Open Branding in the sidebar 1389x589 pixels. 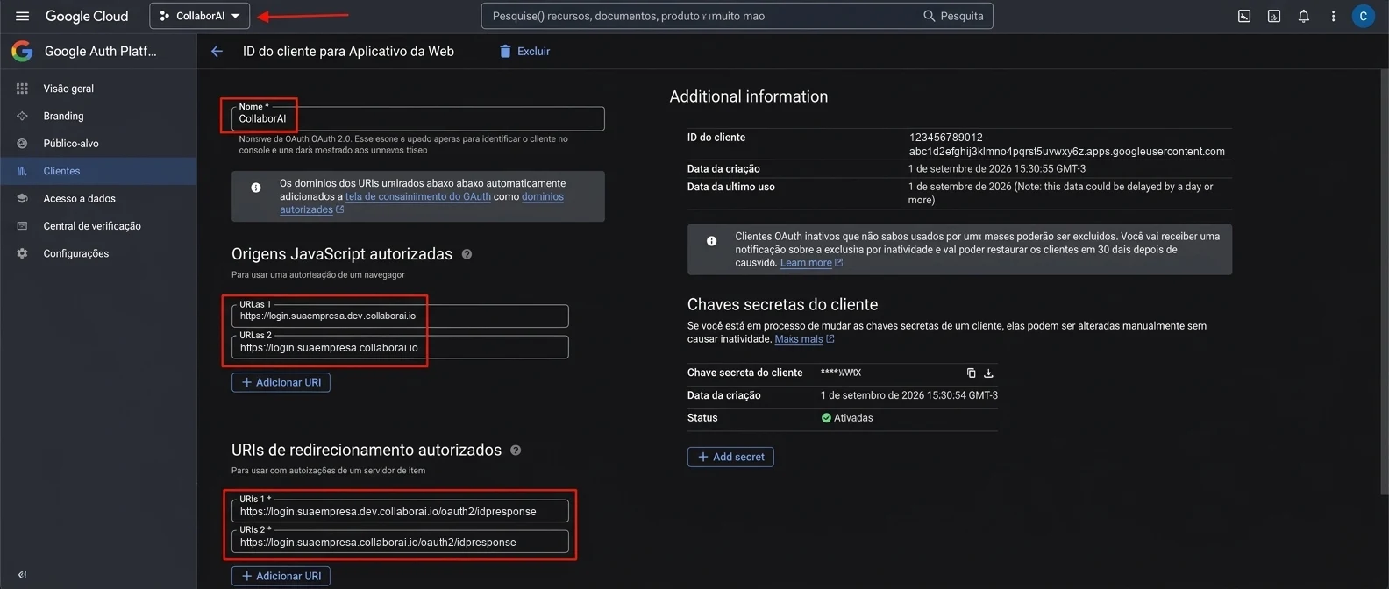pos(63,116)
